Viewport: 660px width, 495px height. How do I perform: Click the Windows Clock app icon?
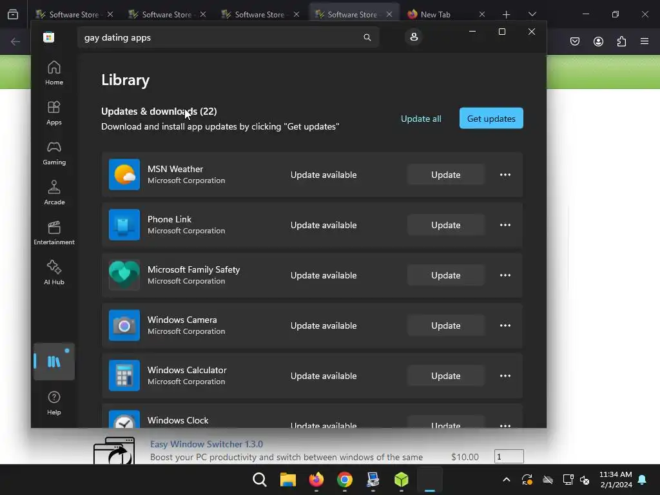coord(124,419)
